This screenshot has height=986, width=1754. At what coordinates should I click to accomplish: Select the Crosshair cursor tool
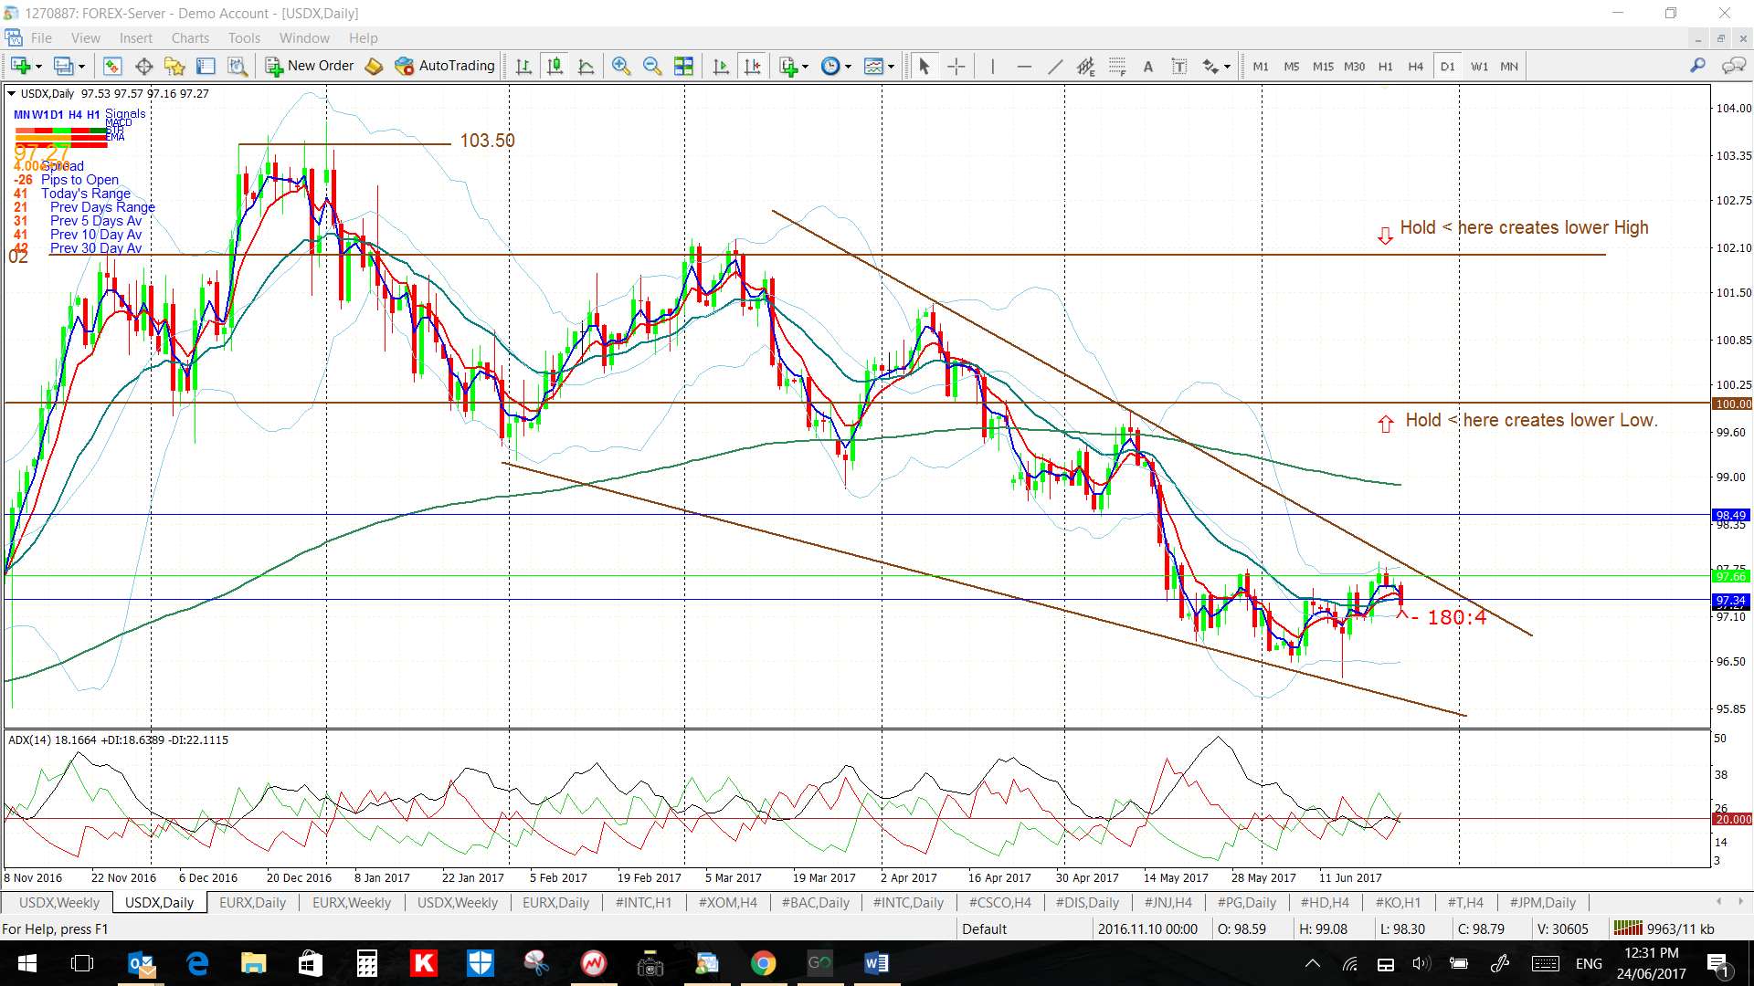[x=956, y=66]
